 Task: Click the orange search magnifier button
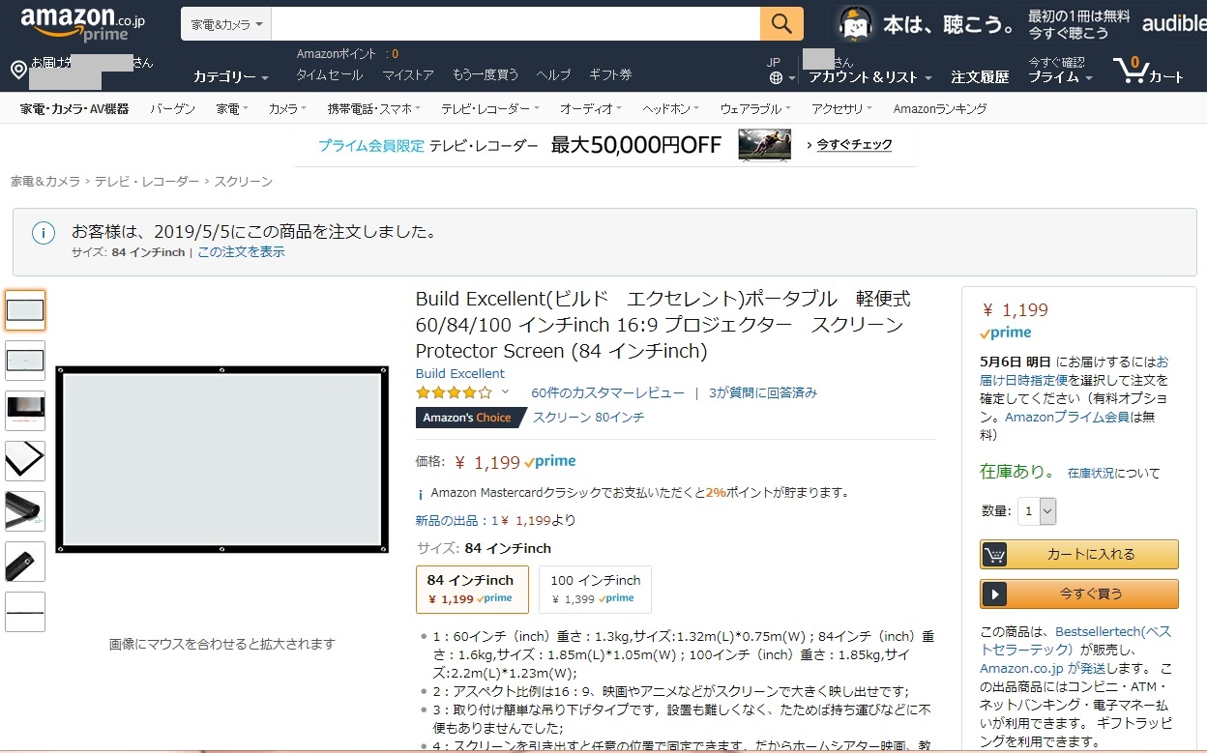pyautogui.click(x=781, y=24)
